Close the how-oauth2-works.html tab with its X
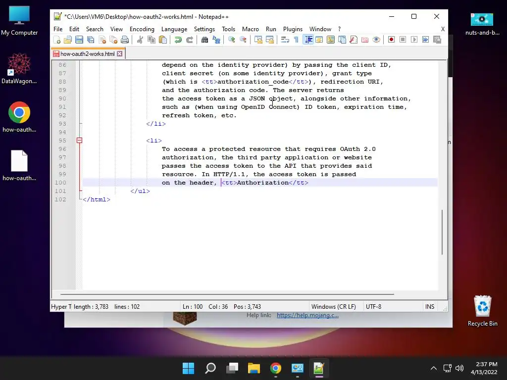 pyautogui.click(x=120, y=53)
